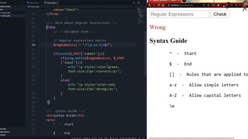Click the browser URL localhost address

tap(182, 5)
